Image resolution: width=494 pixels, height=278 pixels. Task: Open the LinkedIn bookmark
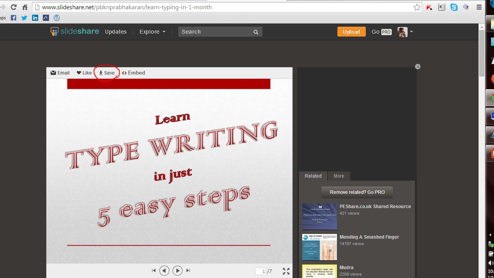coord(35,18)
